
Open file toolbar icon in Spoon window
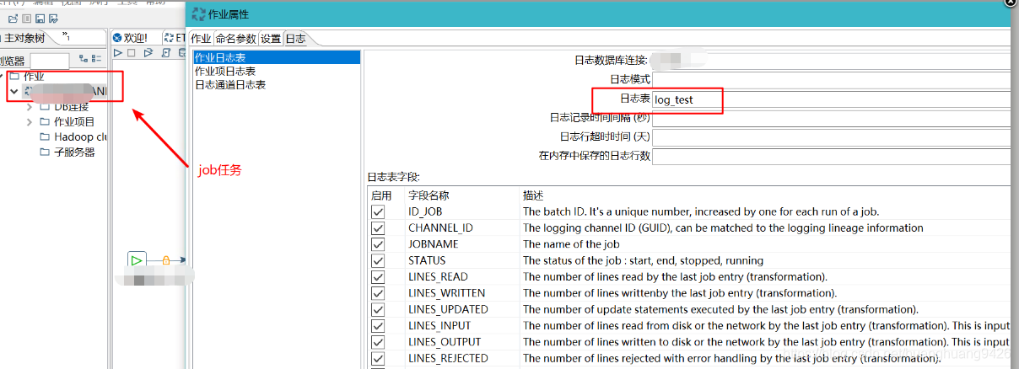click(13, 19)
